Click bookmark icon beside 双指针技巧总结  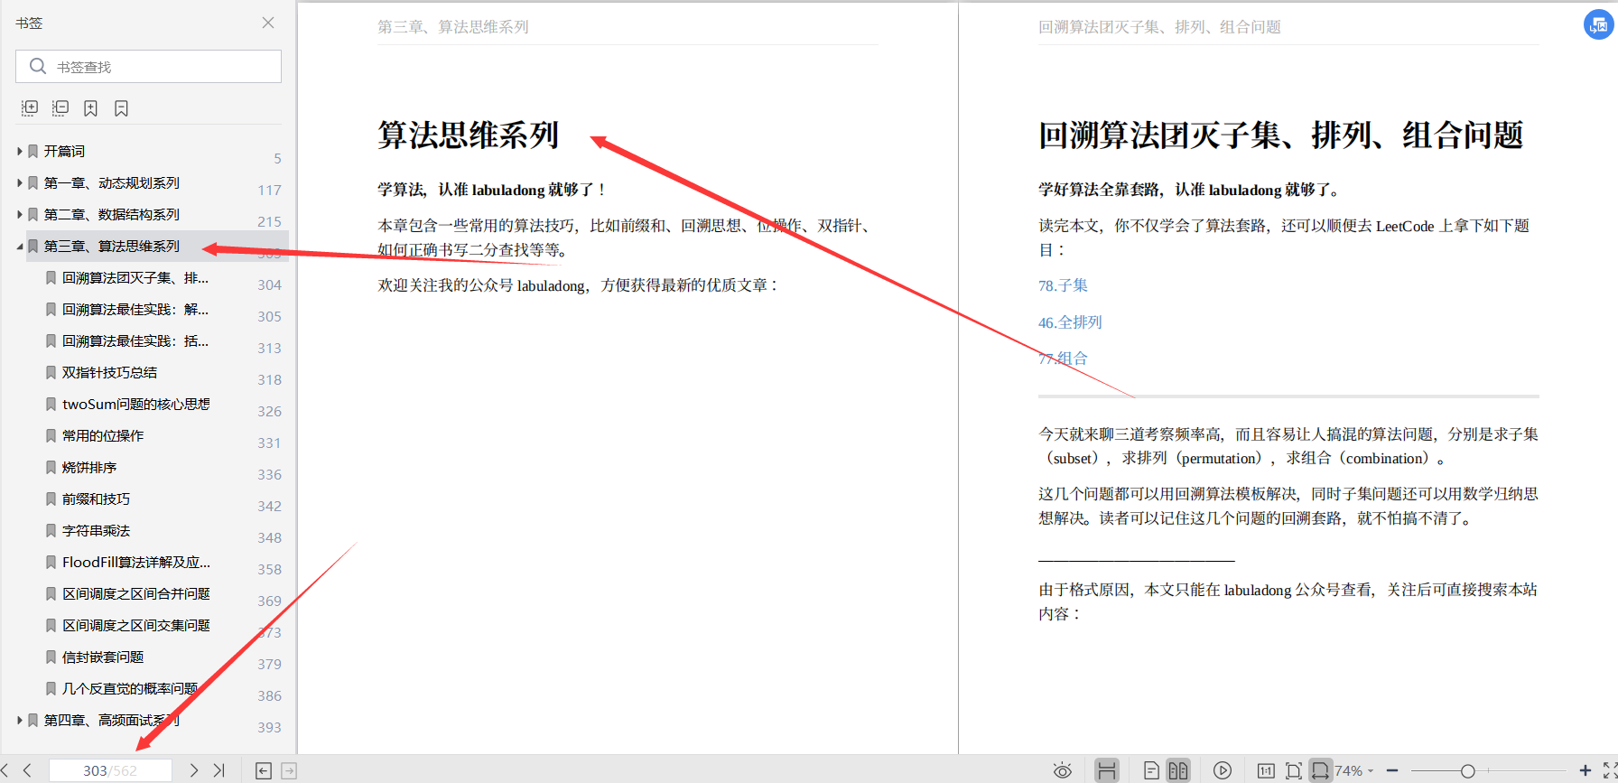(x=51, y=372)
